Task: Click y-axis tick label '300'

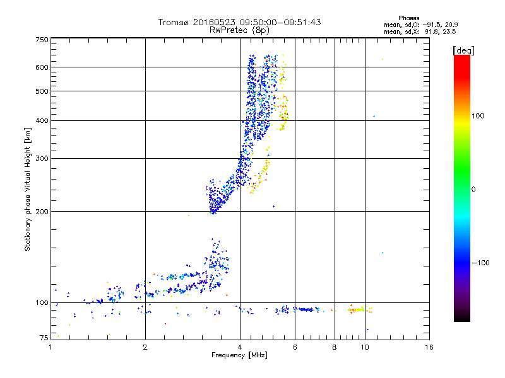Action: coord(42,159)
